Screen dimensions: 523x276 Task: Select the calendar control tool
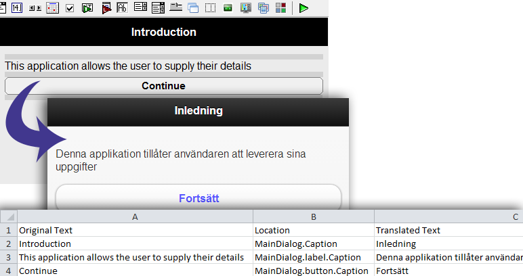tap(52, 8)
